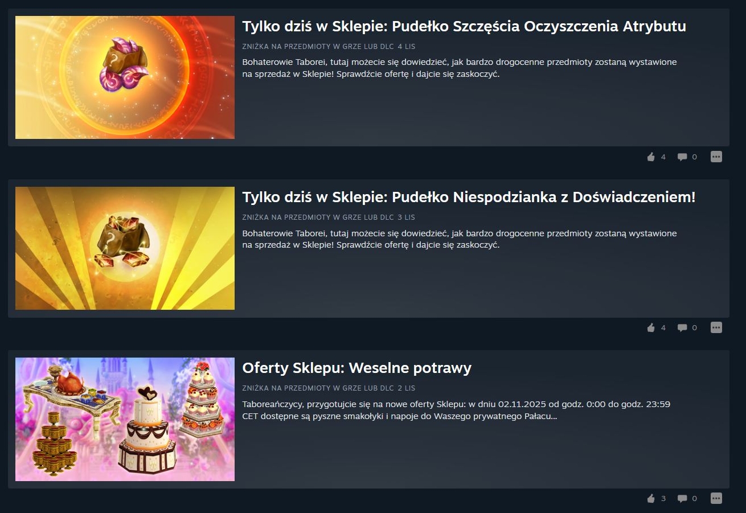Click the wedding cakes thumbnail image
Screen dimensions: 746x513
point(125,419)
